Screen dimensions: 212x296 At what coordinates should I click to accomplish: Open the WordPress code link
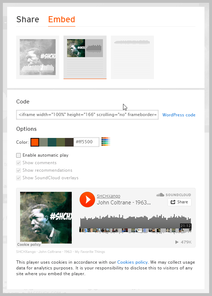(179, 115)
